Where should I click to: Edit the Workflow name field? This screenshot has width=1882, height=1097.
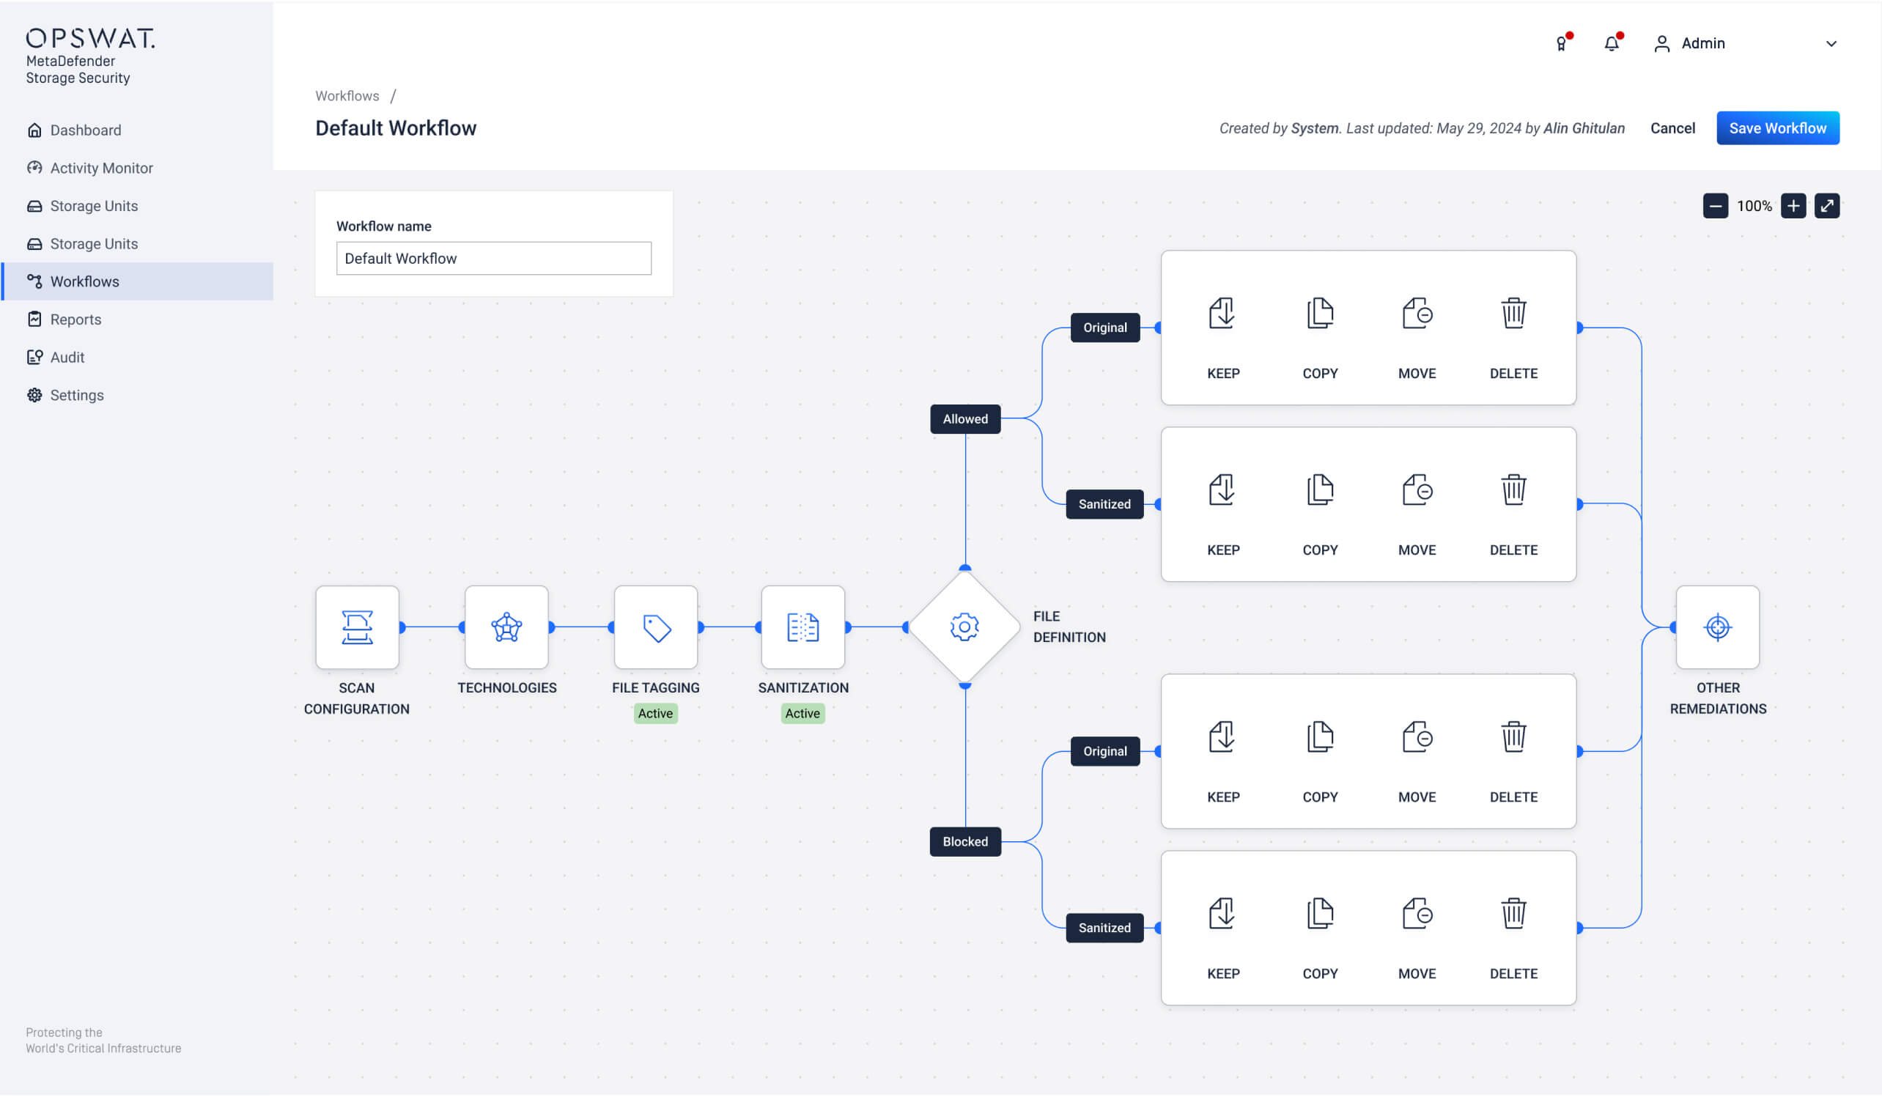[x=493, y=258]
